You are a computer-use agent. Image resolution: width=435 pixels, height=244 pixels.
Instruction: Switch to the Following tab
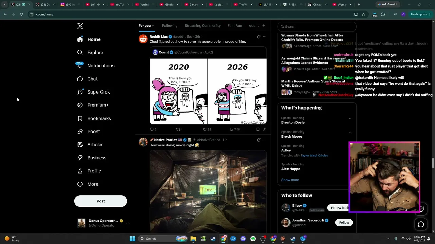(x=170, y=26)
